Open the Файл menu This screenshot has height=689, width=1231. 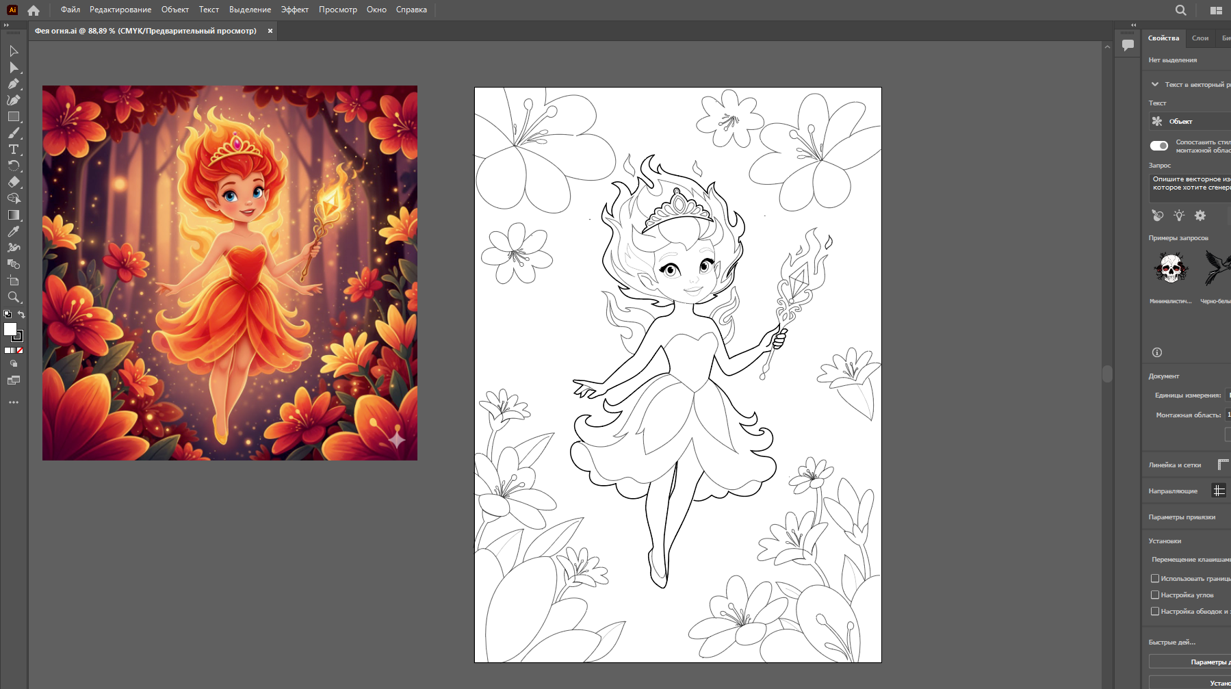(x=70, y=10)
